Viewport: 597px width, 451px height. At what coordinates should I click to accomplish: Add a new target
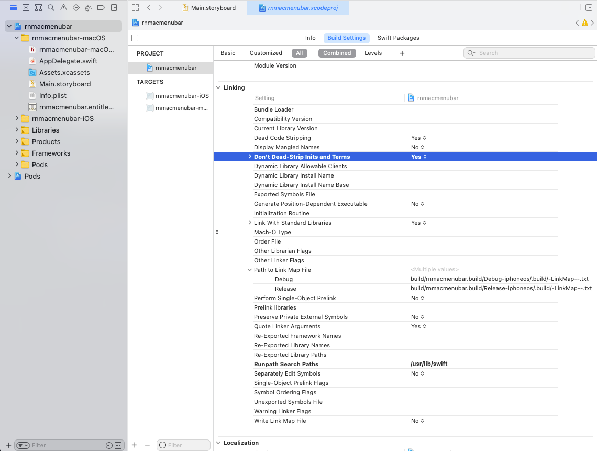(135, 445)
